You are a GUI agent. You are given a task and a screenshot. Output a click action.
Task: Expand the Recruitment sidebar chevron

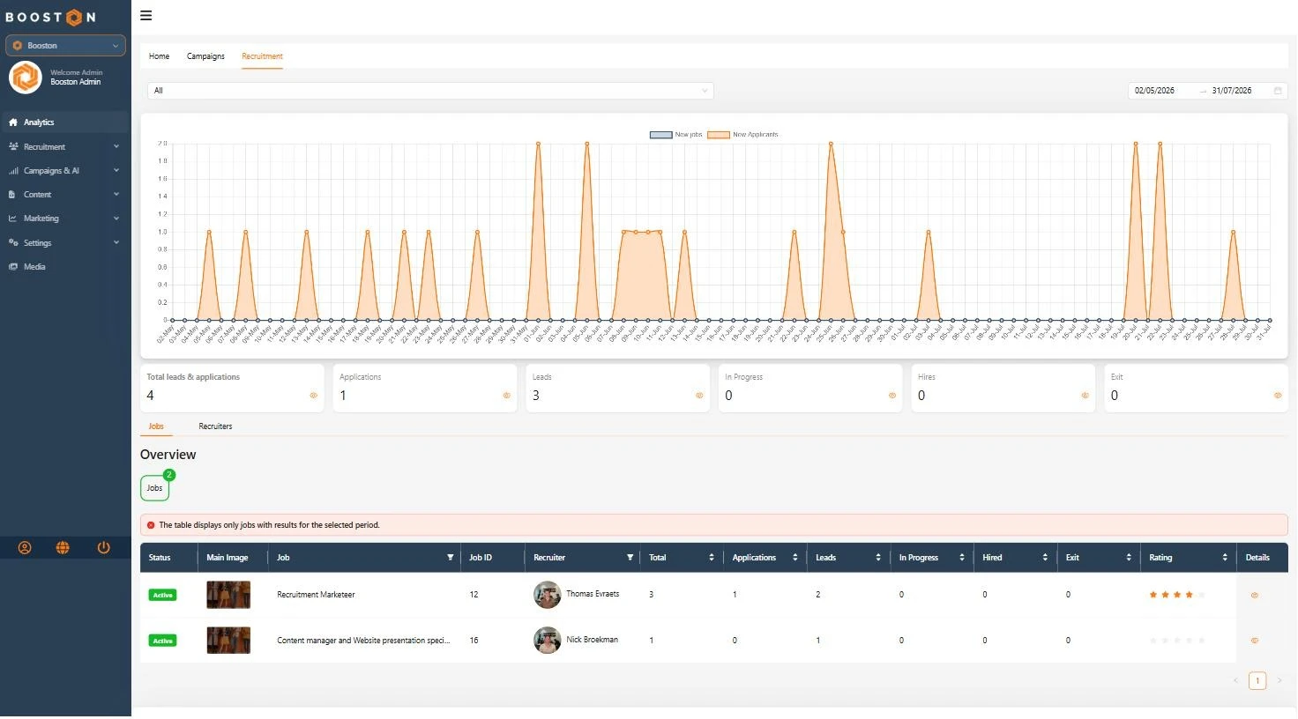(116, 146)
